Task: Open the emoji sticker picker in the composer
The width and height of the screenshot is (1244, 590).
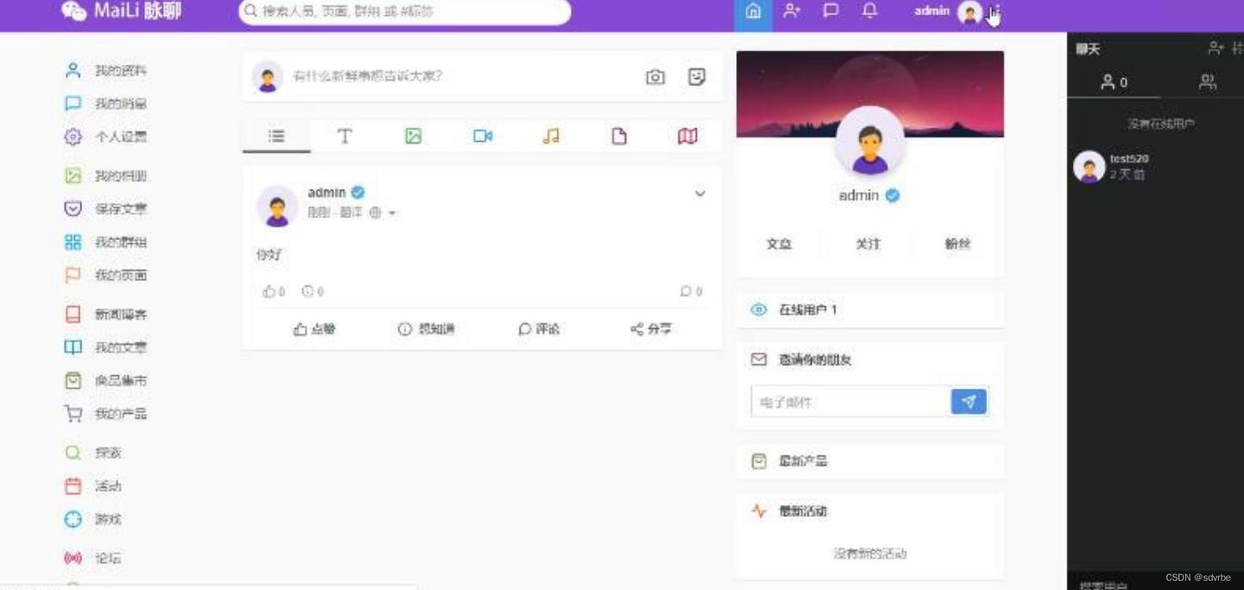Action: (697, 76)
